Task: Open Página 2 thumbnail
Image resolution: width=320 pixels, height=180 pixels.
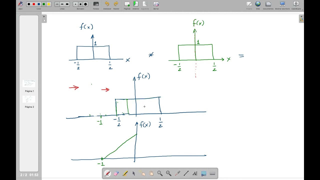Action: pyautogui.click(x=29, y=99)
